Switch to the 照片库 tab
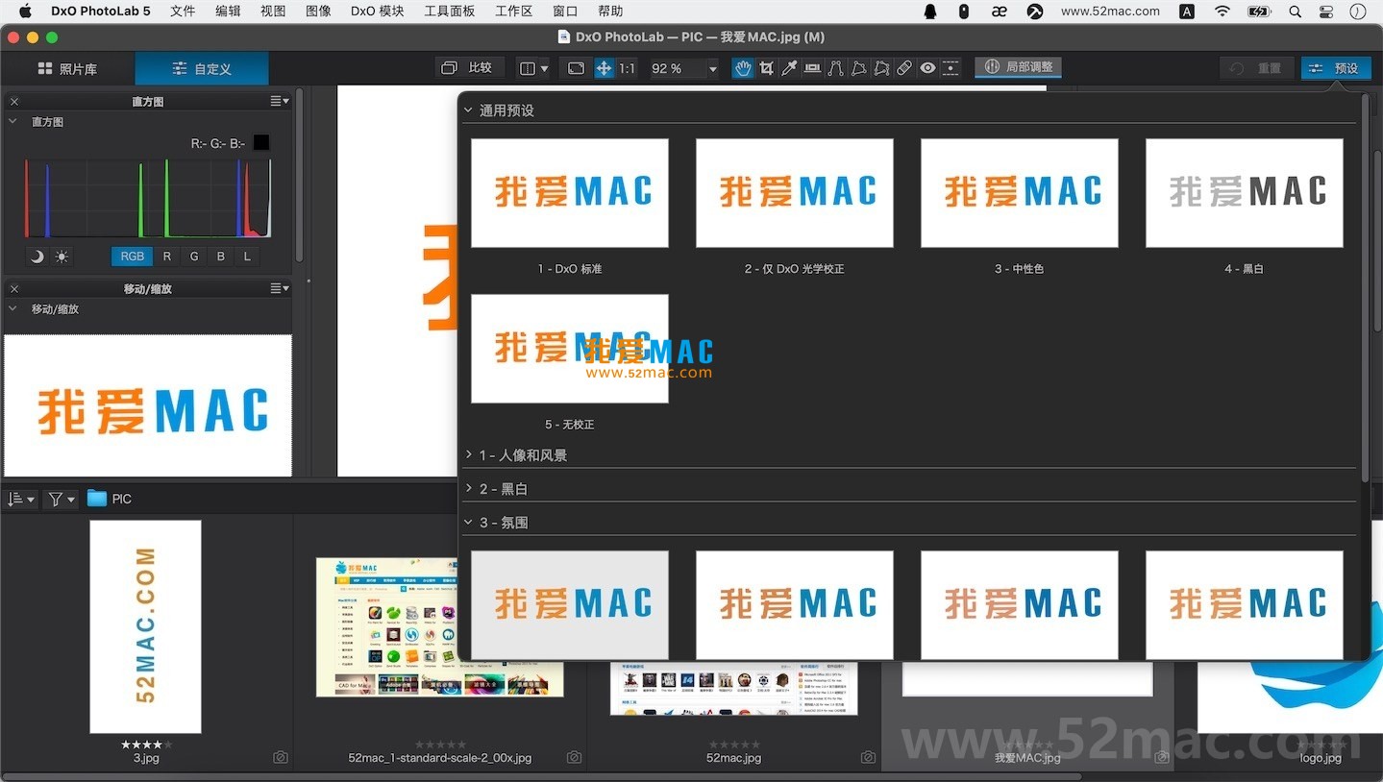The image size is (1383, 782). pyautogui.click(x=67, y=69)
